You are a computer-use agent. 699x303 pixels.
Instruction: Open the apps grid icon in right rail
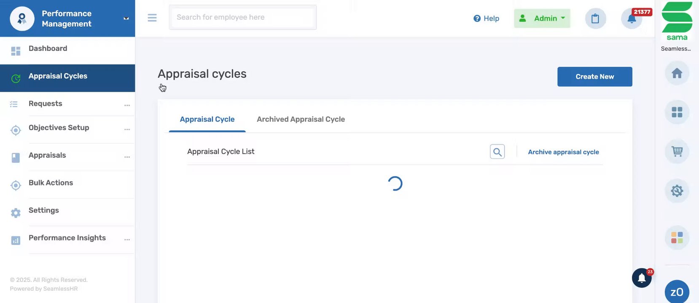point(677,112)
